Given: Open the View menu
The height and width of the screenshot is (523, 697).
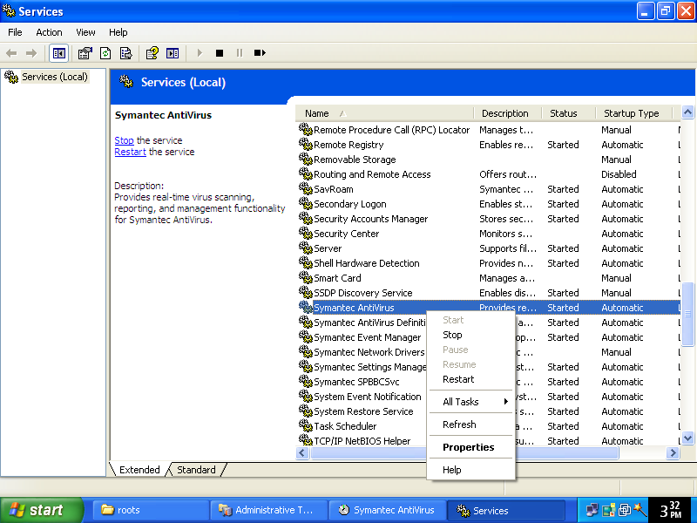Looking at the screenshot, I should (x=85, y=32).
